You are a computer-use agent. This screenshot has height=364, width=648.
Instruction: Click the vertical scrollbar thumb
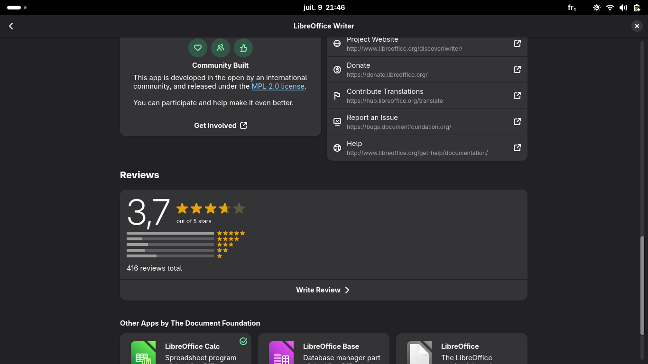(642, 285)
